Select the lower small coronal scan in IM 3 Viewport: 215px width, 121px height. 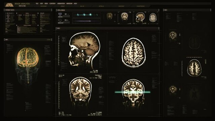(x=173, y=90)
